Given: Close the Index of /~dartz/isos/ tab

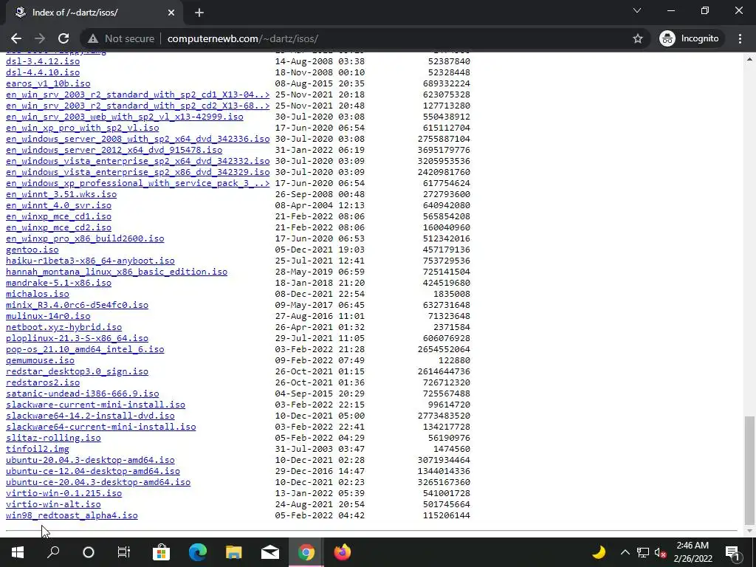Looking at the screenshot, I should (171, 13).
